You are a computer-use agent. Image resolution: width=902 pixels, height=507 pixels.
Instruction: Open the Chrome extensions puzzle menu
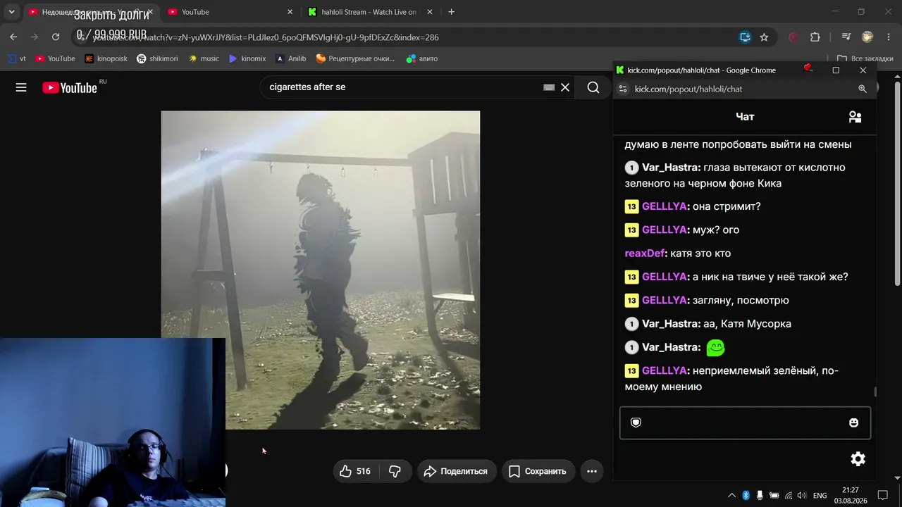pyautogui.click(x=815, y=37)
